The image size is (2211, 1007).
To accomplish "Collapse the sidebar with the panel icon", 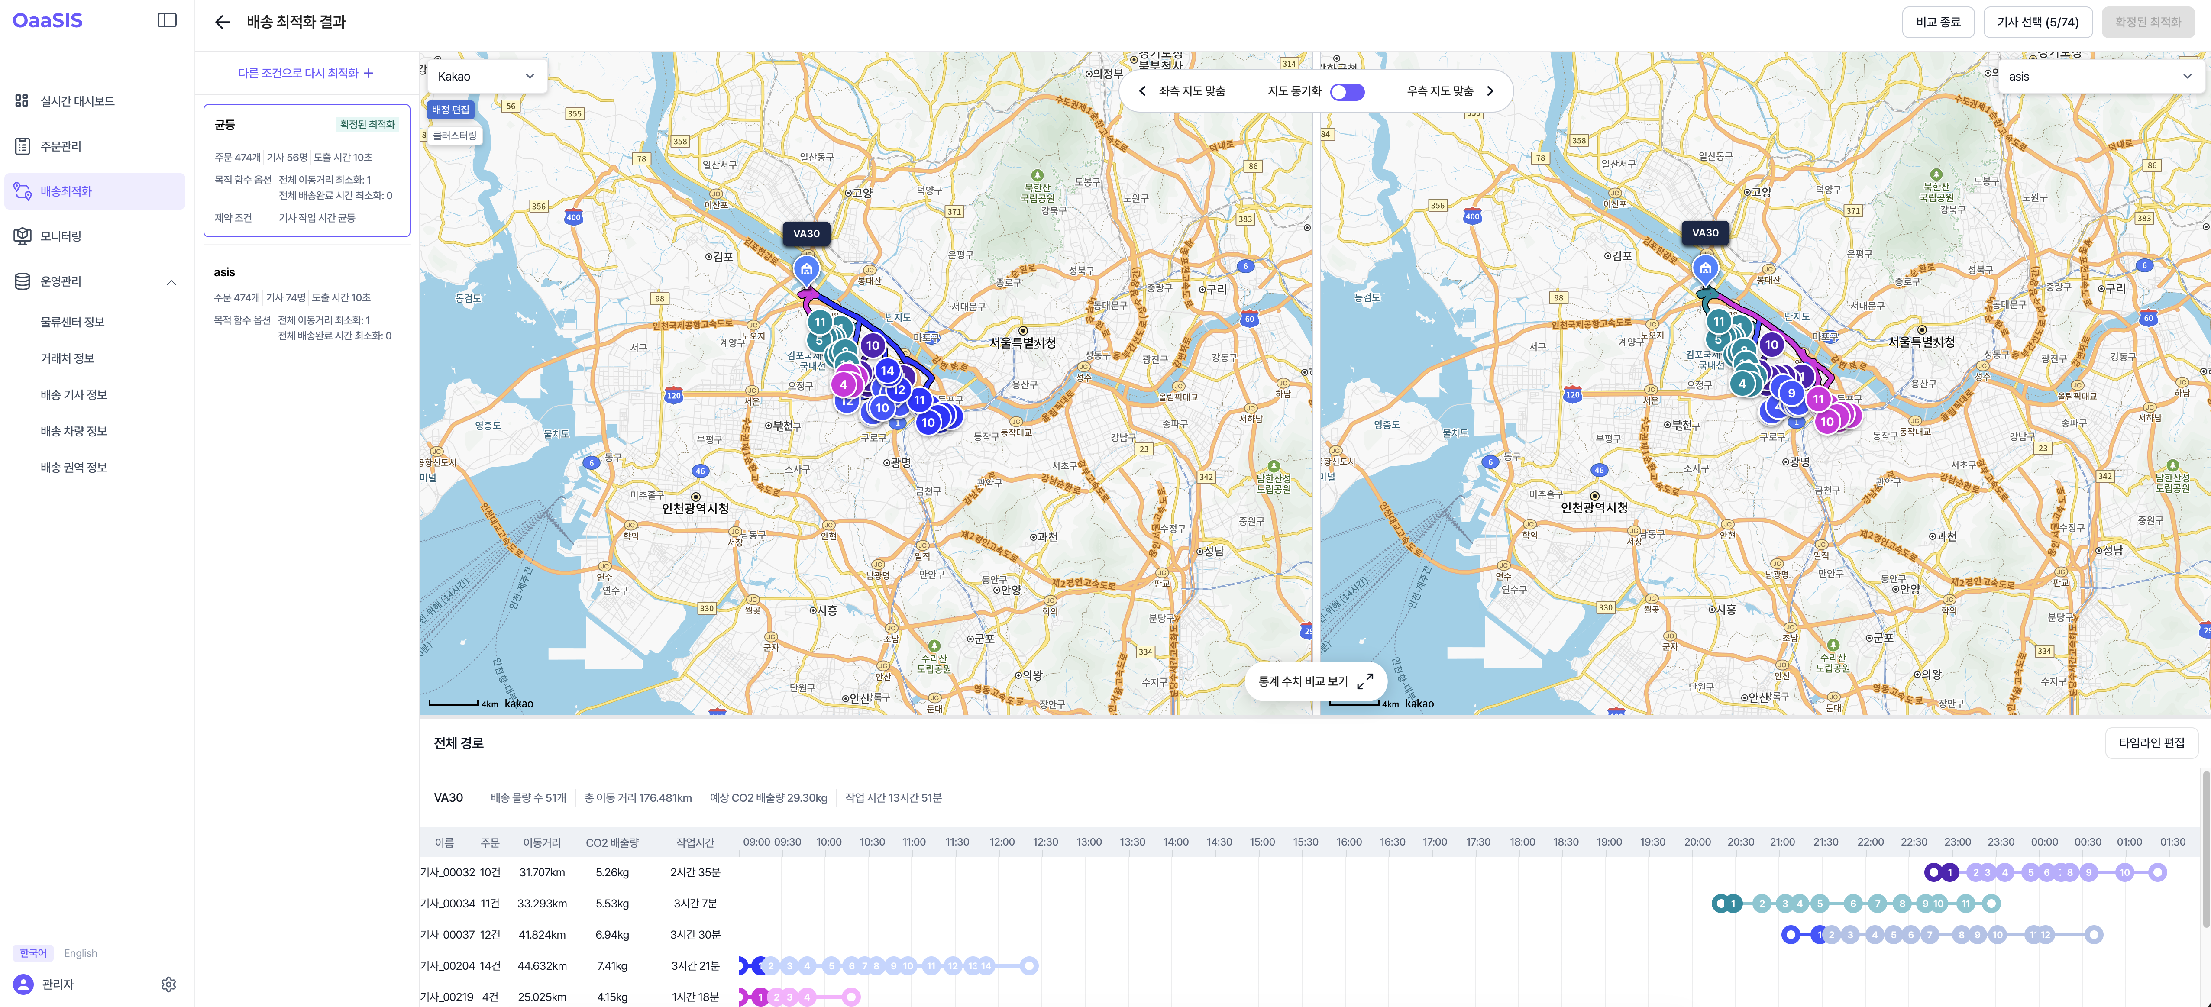I will (x=168, y=21).
